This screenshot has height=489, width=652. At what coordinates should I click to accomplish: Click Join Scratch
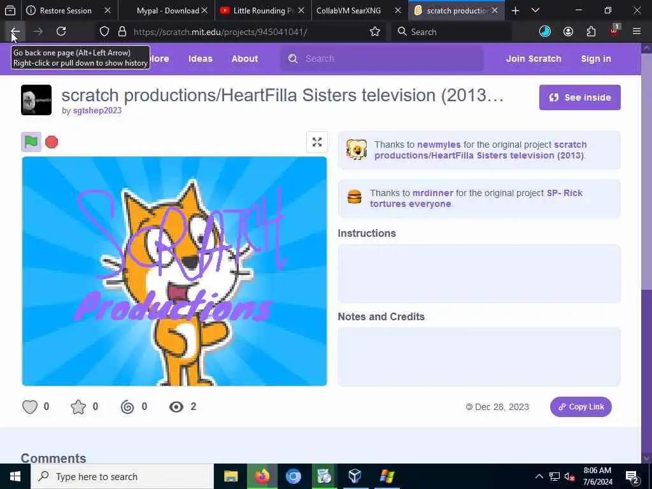point(534,59)
